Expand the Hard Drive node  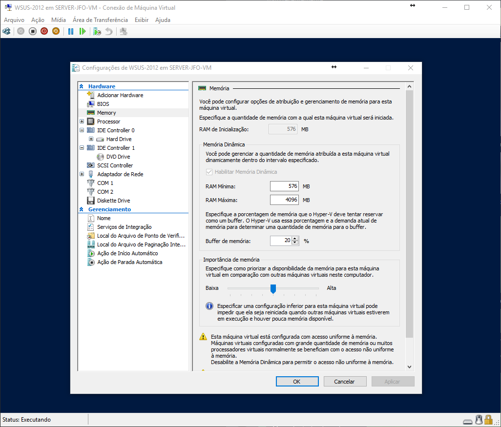click(x=91, y=139)
